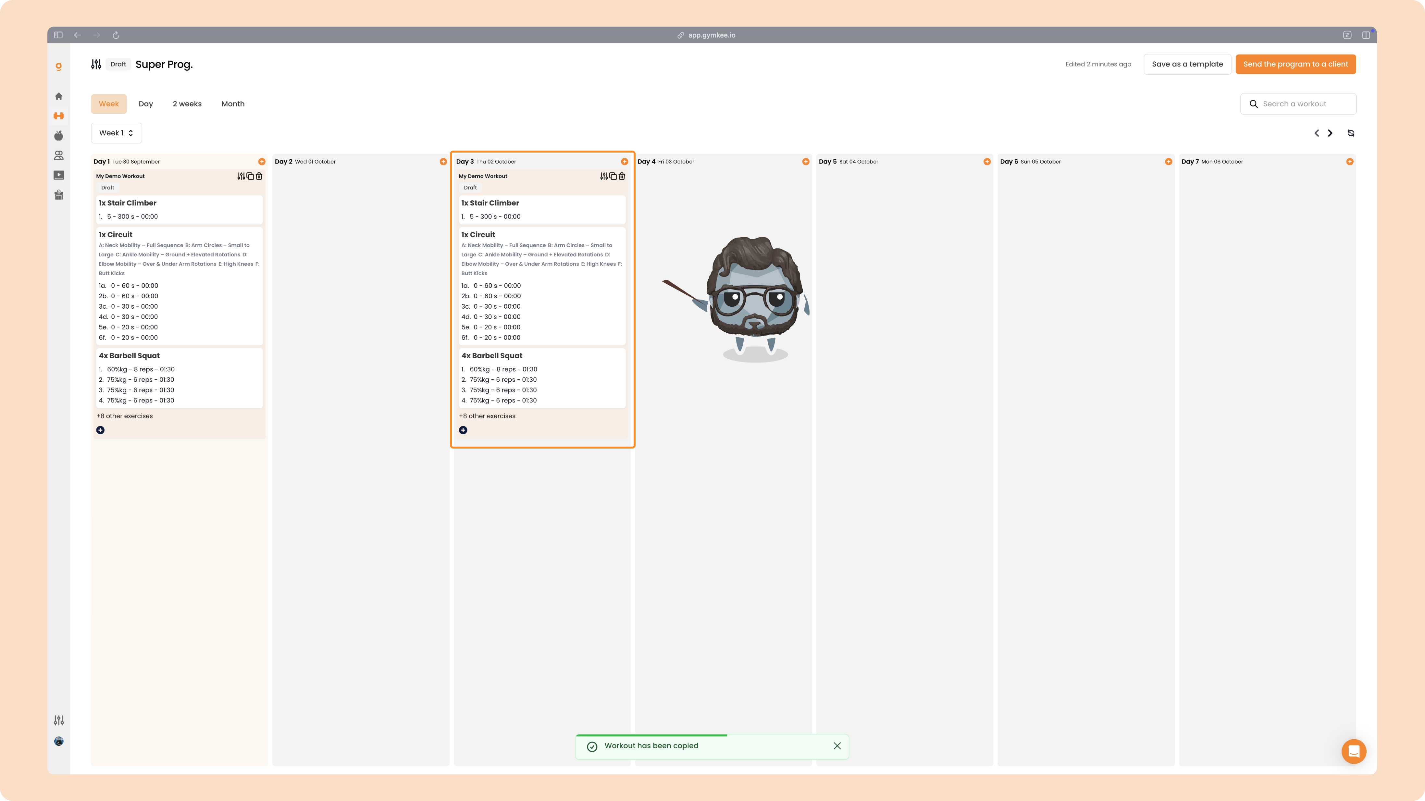The image size is (1425, 801).
Task: Add a workout to Day 4
Action: click(806, 162)
